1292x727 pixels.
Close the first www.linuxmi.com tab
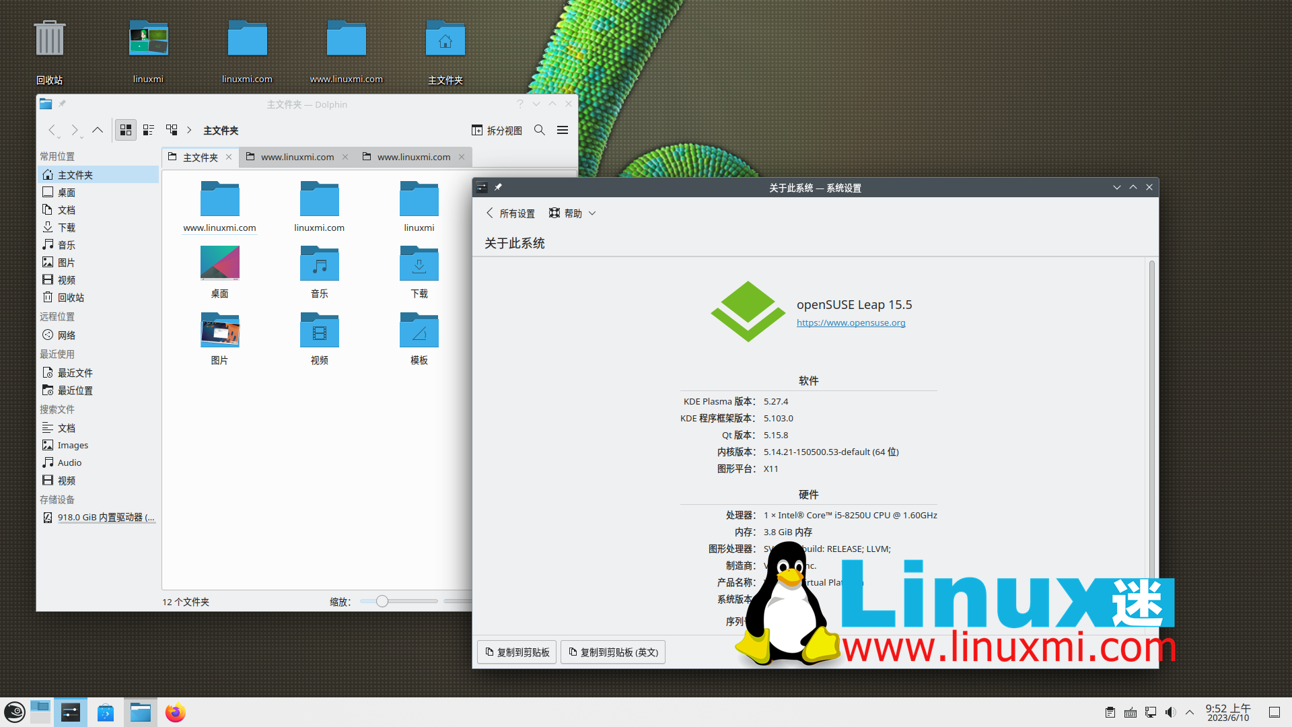(345, 157)
